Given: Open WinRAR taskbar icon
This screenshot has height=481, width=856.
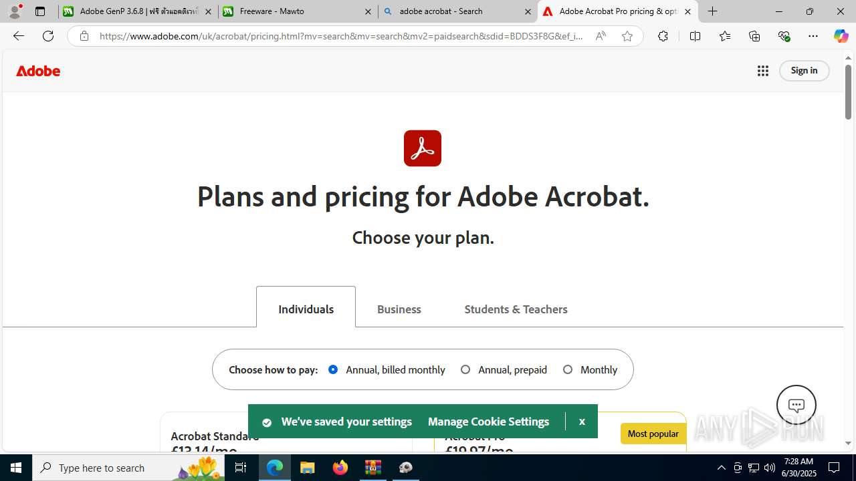Looking at the screenshot, I should (372, 468).
